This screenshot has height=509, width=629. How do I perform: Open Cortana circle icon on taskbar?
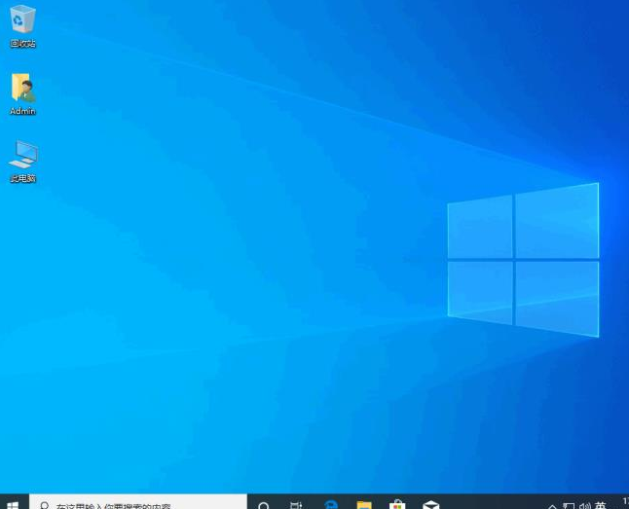(x=264, y=504)
